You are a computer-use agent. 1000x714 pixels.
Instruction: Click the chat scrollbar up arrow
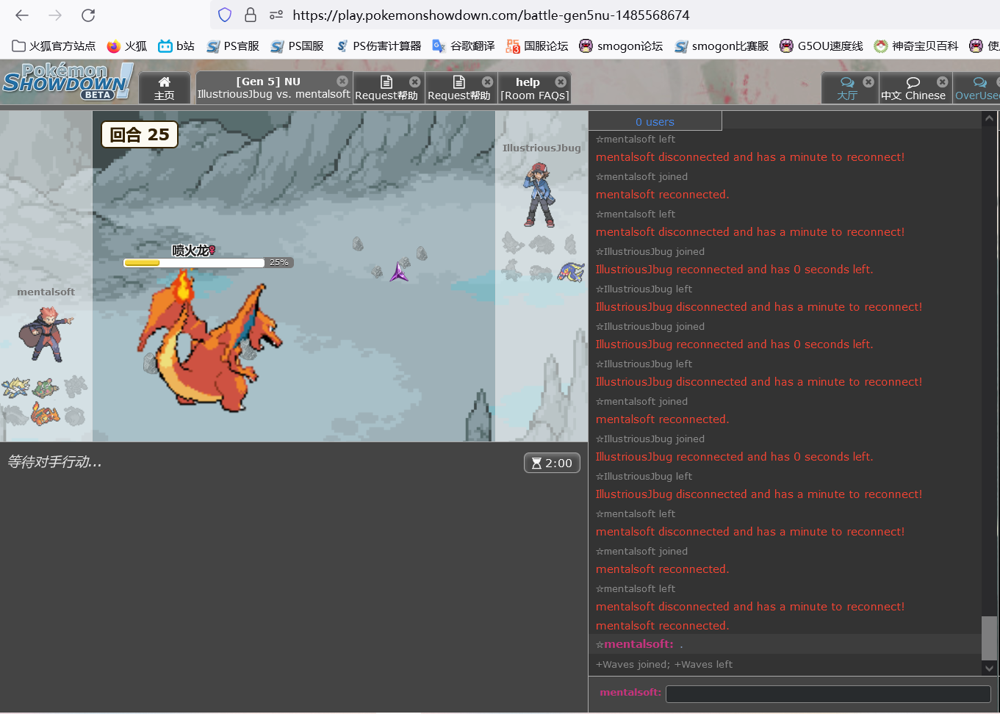990,118
